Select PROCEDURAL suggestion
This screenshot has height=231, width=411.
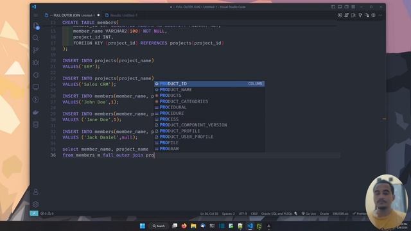209,107
